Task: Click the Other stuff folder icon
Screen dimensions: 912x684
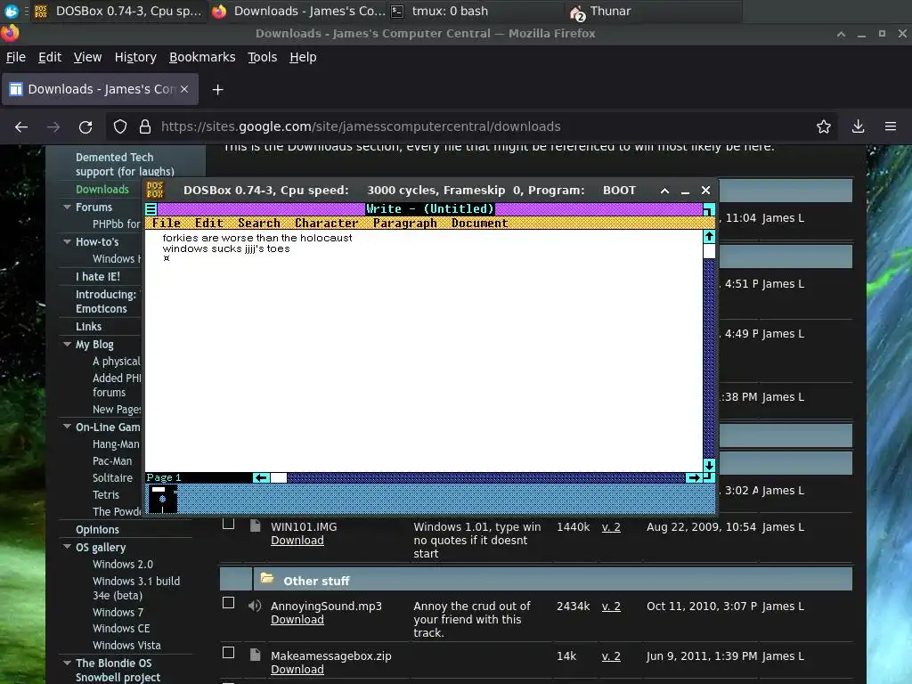Action: [x=267, y=578]
